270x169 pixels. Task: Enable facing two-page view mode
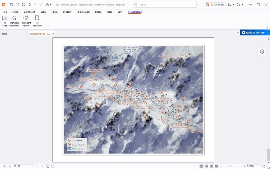pyautogui.click(x=212, y=166)
